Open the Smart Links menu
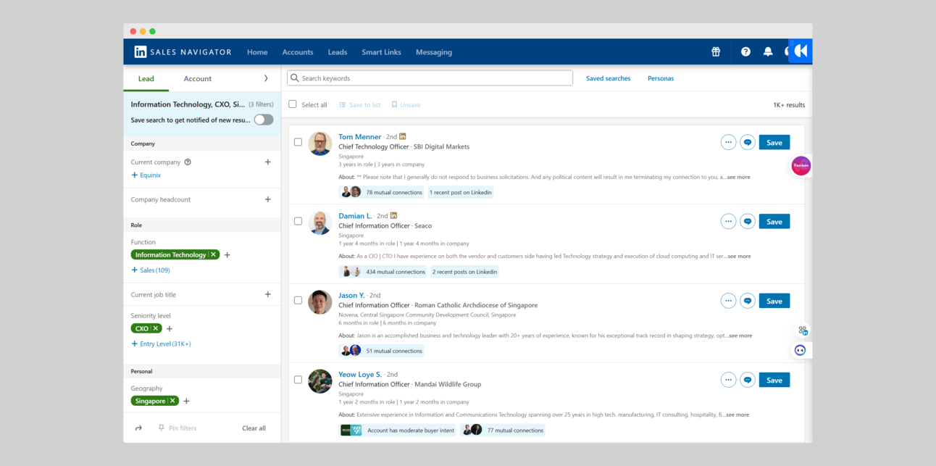 (382, 52)
